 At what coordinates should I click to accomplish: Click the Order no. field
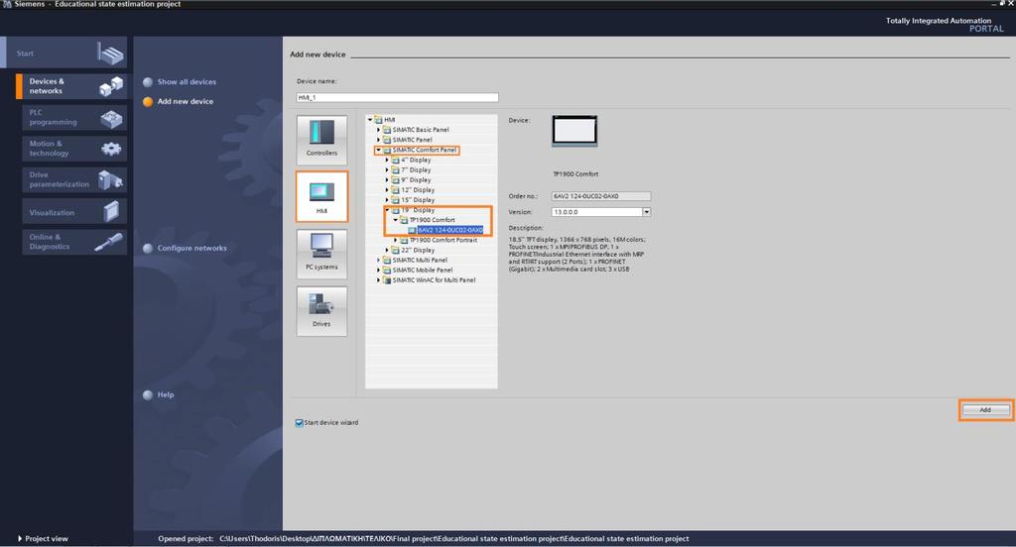[x=600, y=196]
